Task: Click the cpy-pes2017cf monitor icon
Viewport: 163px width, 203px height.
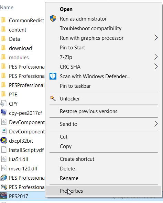Action: point(3,112)
